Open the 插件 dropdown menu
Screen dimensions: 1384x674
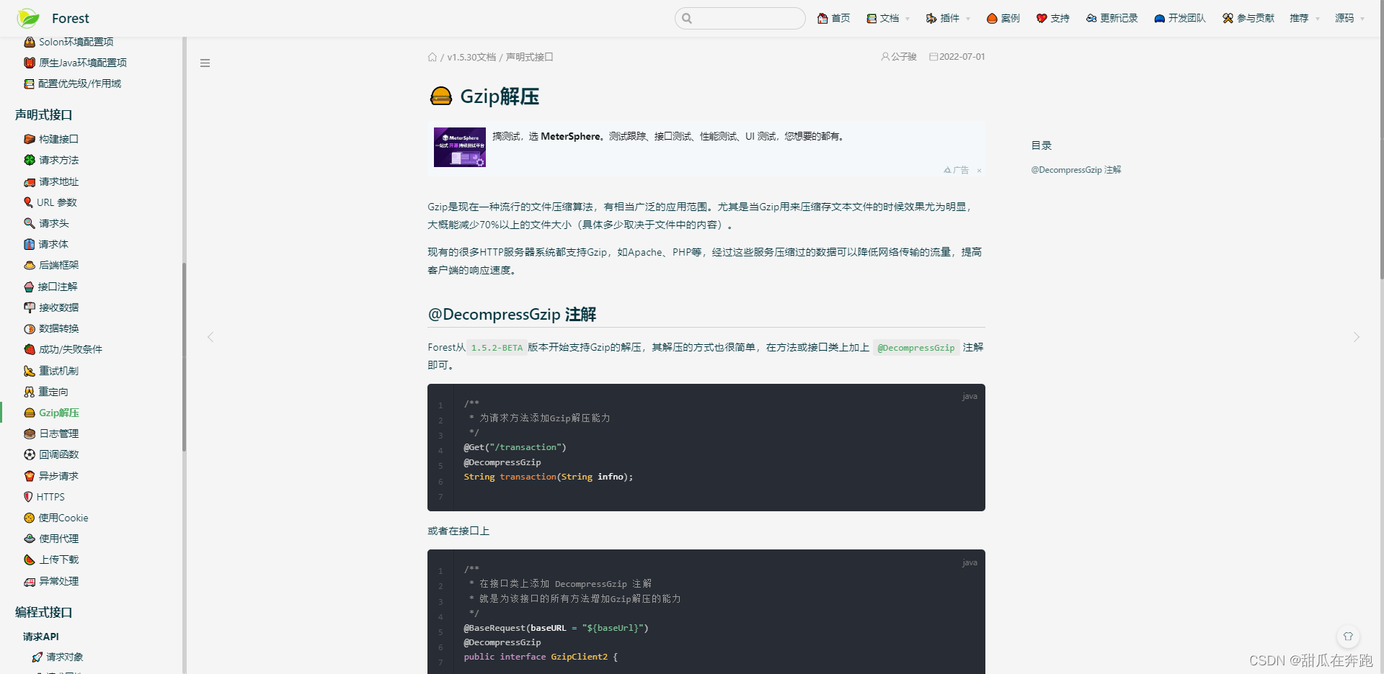click(946, 18)
